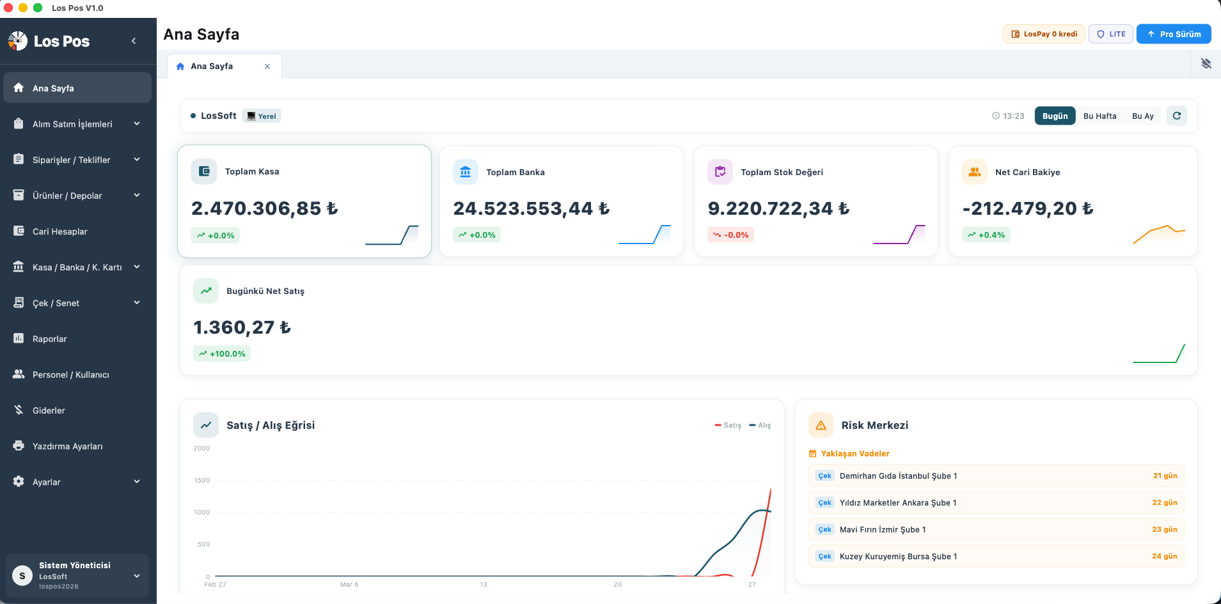This screenshot has width=1221, height=604.
Task: Open Raporlar from the sidebar
Action: point(50,339)
